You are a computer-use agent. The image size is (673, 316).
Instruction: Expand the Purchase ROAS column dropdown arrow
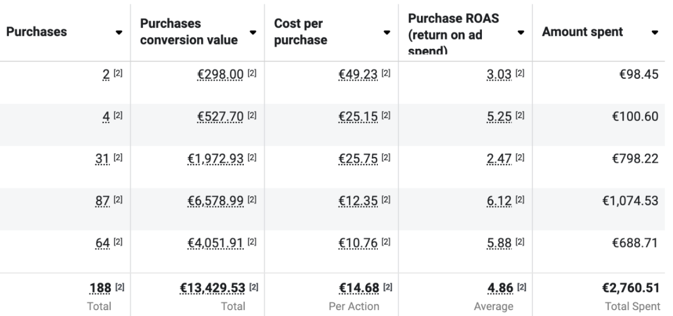[x=521, y=33]
